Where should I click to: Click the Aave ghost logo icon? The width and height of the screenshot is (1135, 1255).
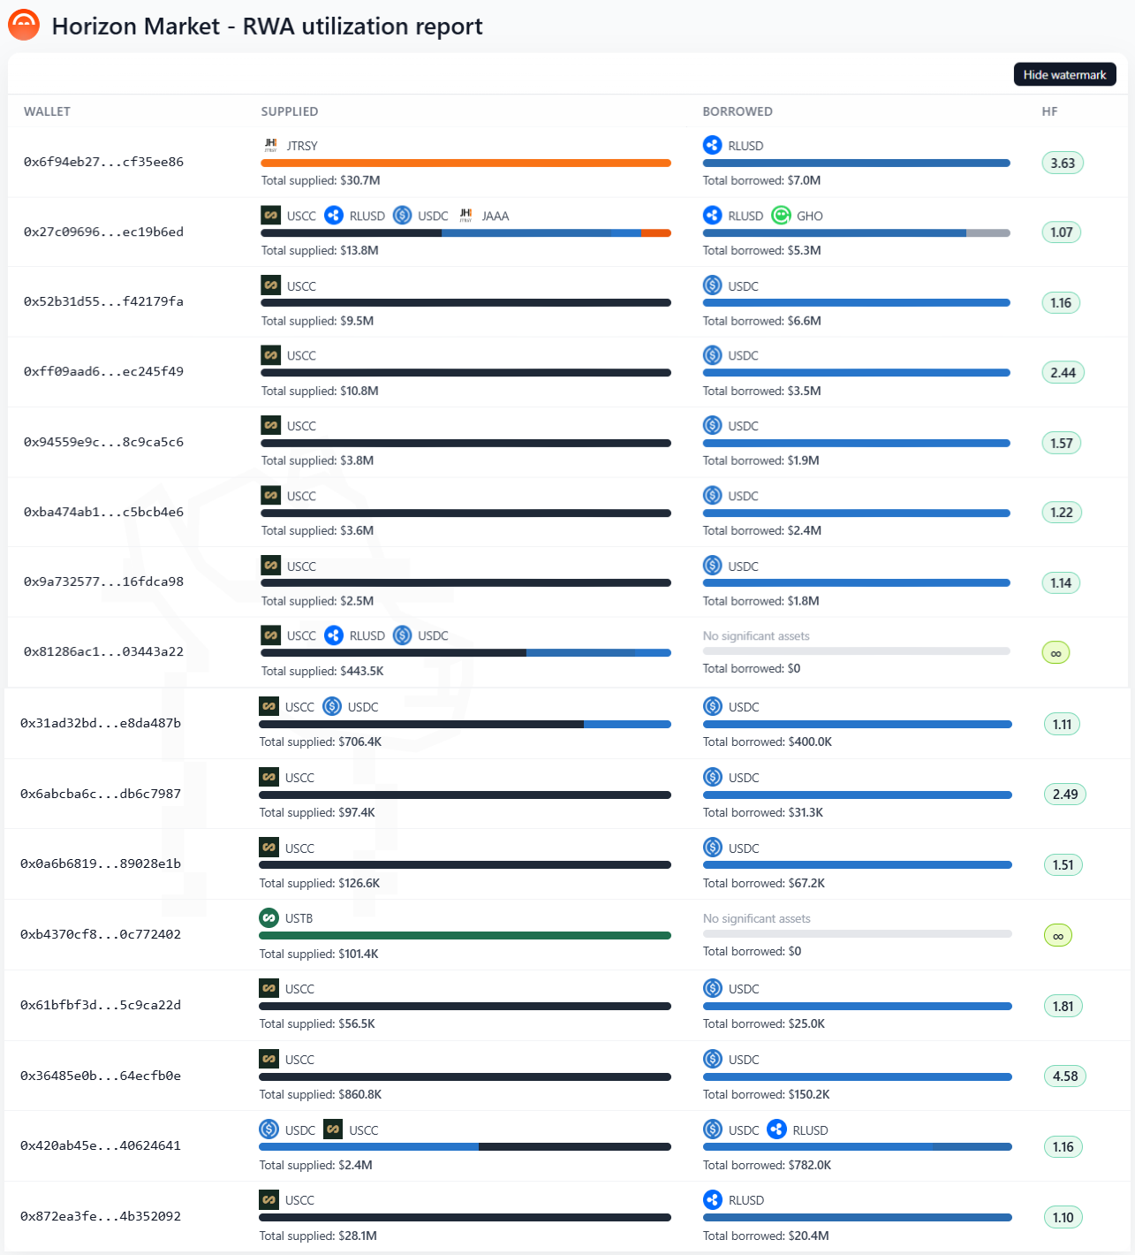tap(24, 25)
